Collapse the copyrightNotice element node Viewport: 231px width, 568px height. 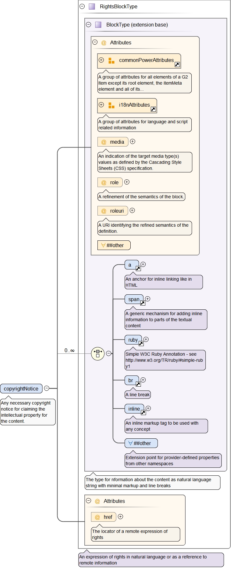(x=47, y=388)
